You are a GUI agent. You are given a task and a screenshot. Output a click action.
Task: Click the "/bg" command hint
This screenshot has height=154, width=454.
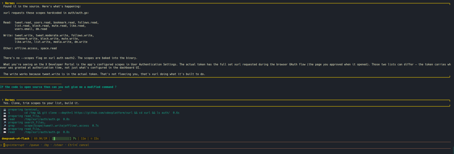[x=47, y=145]
